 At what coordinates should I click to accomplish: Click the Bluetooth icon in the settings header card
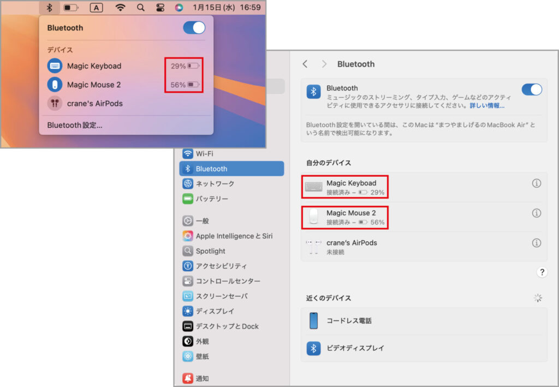coord(313,92)
